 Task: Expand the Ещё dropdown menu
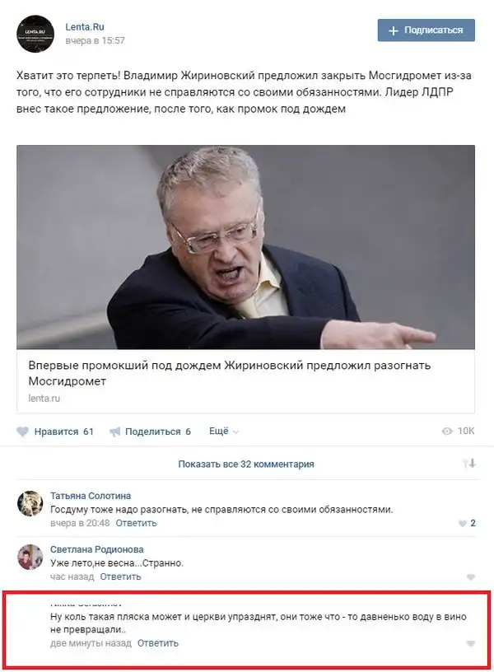click(x=223, y=432)
